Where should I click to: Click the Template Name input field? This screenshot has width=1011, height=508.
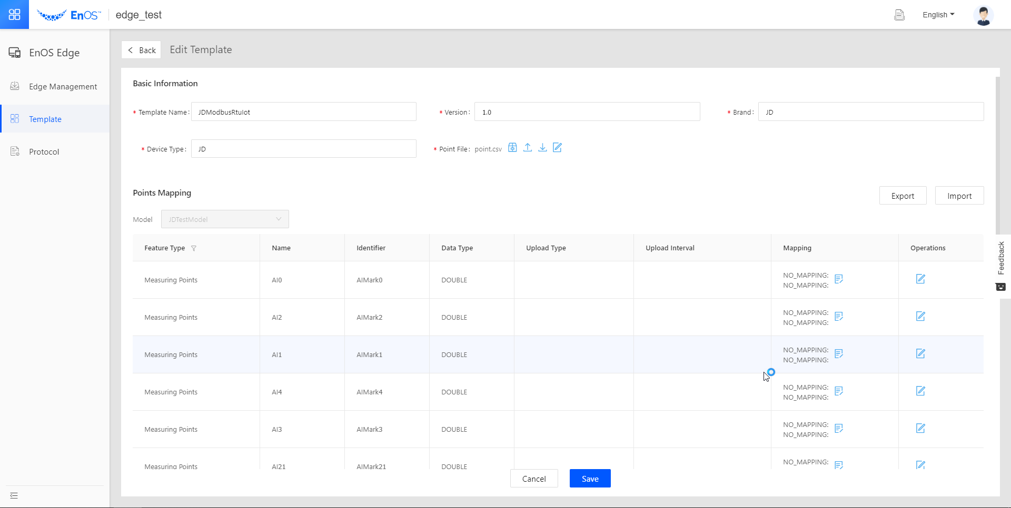pos(303,112)
